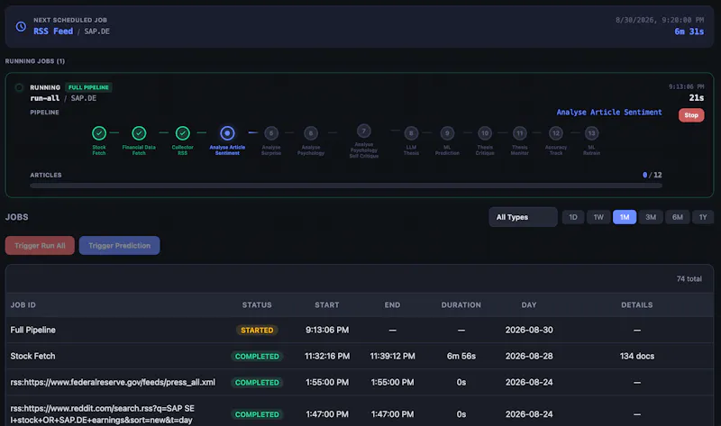Image resolution: width=721 pixels, height=426 pixels.
Task: Click the DAY column header
Action: coord(529,304)
